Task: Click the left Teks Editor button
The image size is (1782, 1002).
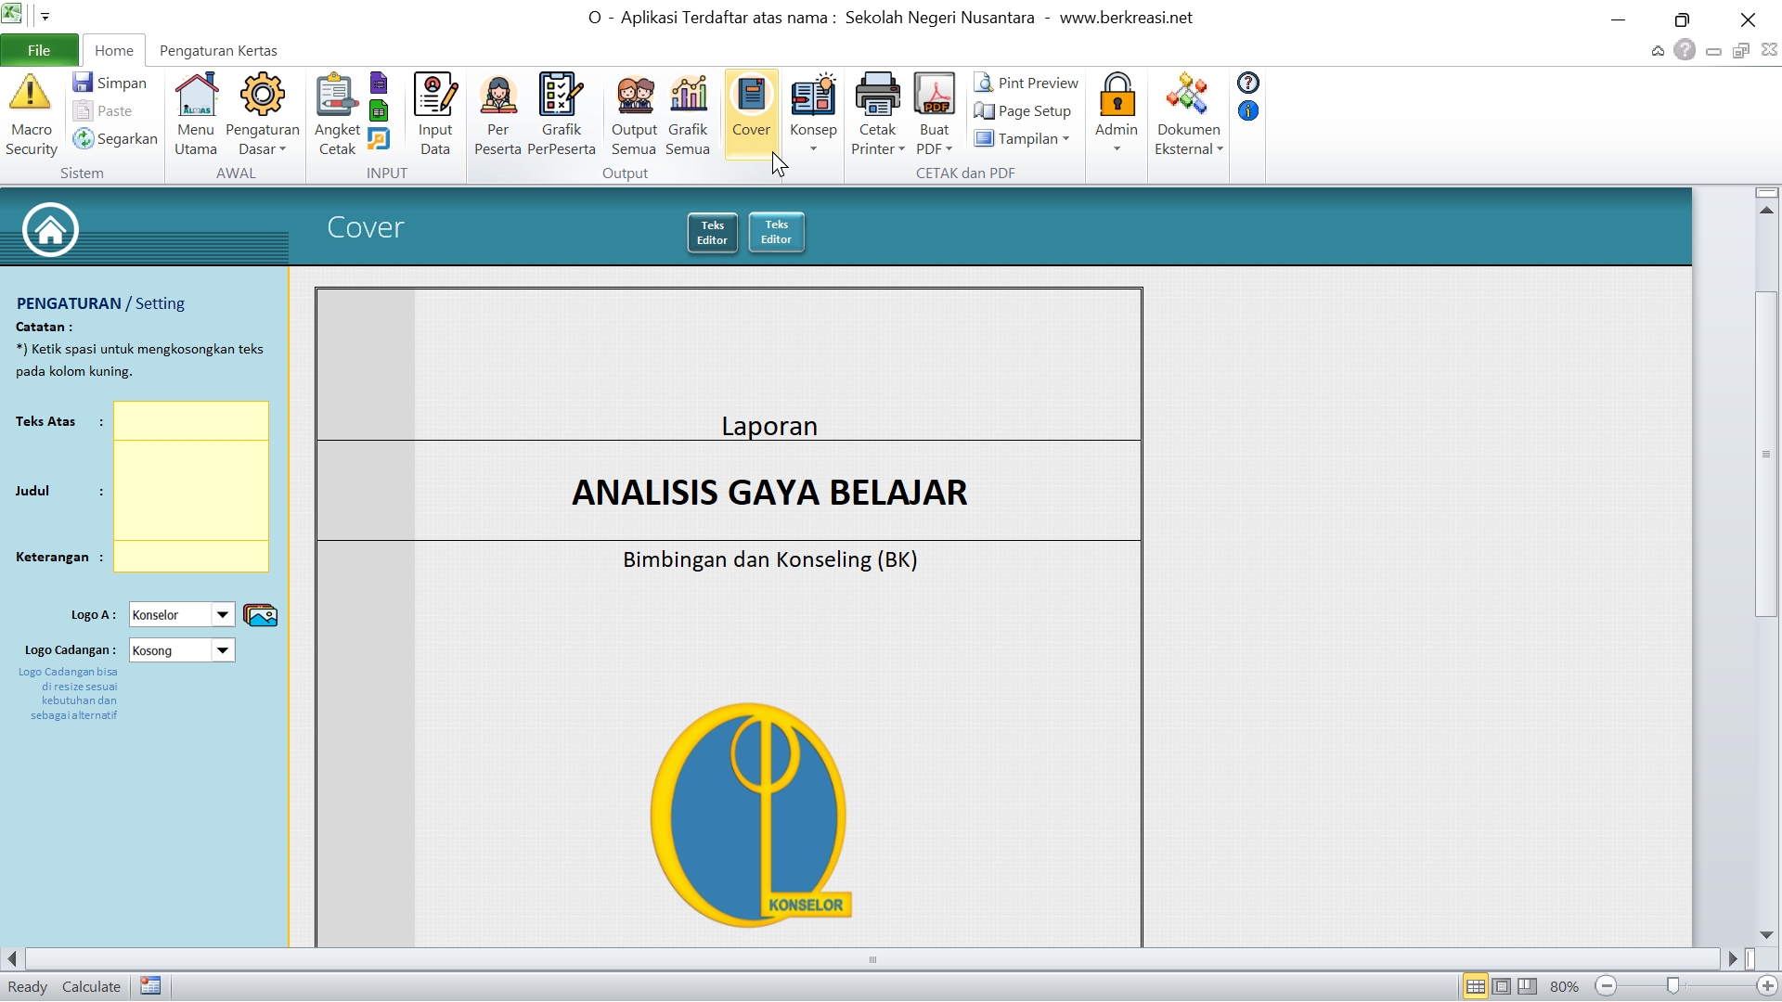Action: point(712,233)
